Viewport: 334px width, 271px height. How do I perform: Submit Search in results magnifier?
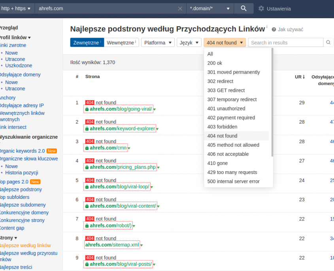click(328, 42)
